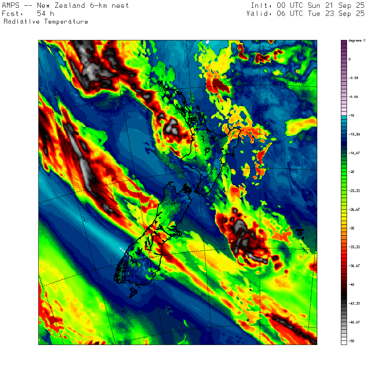Screen dimensions: 367x367
Task: Click the '-26.67' colorbar label
Action: click(354, 210)
